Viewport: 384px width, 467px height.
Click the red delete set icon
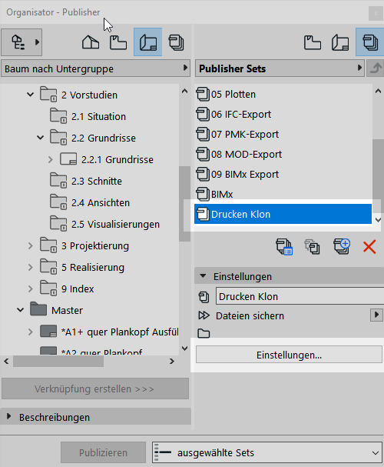tap(369, 247)
